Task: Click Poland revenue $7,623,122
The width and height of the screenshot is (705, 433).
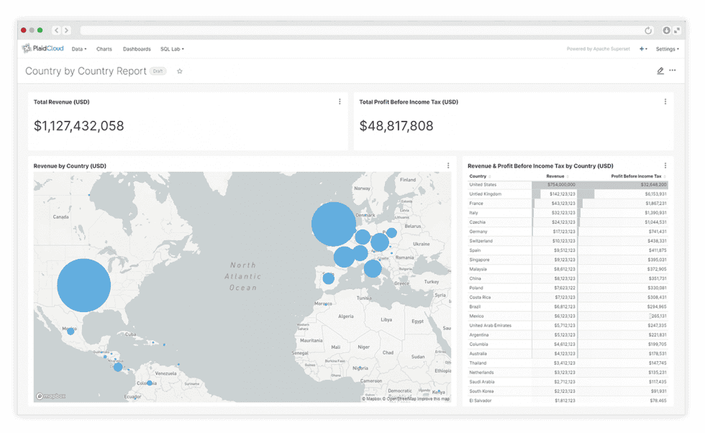Action: (564, 288)
